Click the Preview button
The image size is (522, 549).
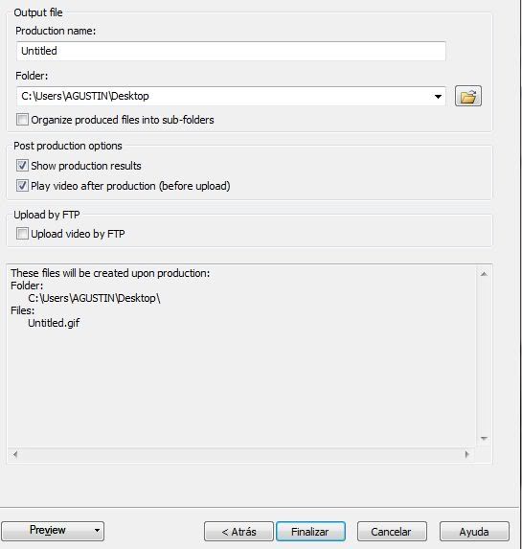tap(47, 531)
